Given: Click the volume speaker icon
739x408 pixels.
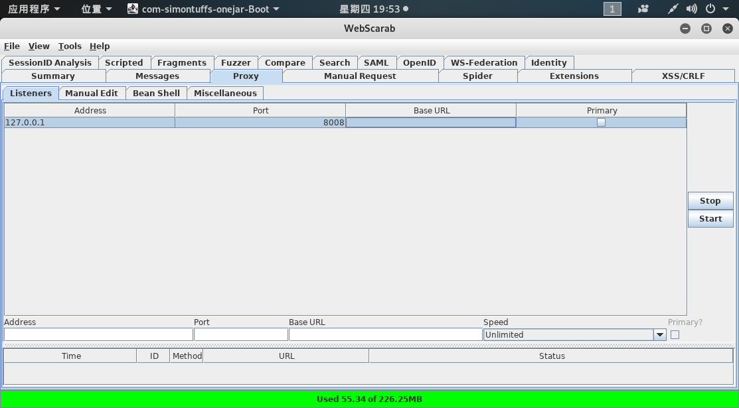Looking at the screenshot, I should (691, 9).
